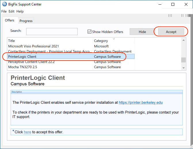Open the Edit menu
Image resolution: width=193 pixels, height=149 pixels.
12,11
